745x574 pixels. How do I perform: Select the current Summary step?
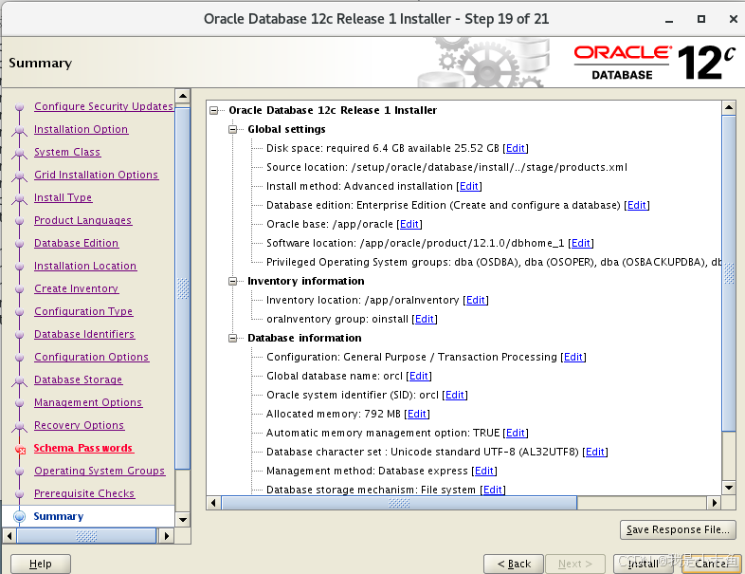click(x=59, y=516)
